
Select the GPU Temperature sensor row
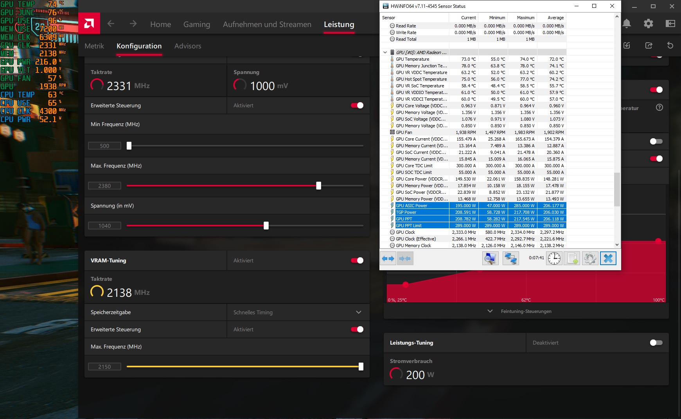(473, 59)
